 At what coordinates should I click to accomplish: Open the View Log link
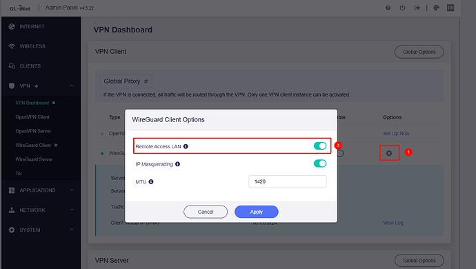(x=393, y=223)
